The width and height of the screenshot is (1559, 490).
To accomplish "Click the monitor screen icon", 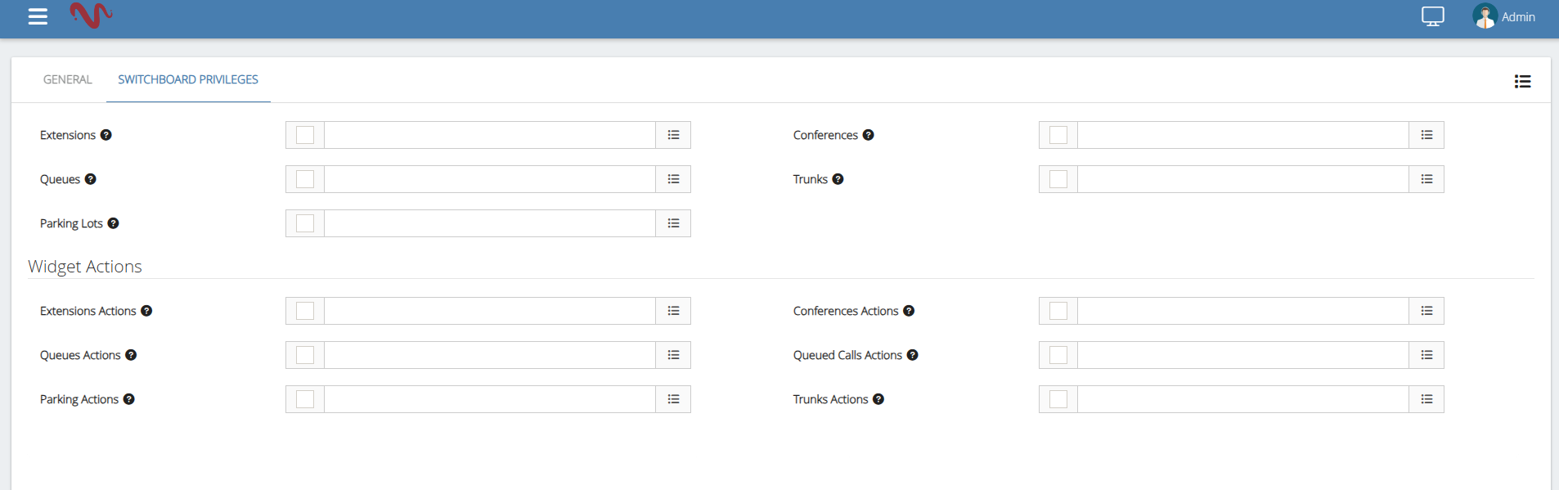I will click(1432, 16).
